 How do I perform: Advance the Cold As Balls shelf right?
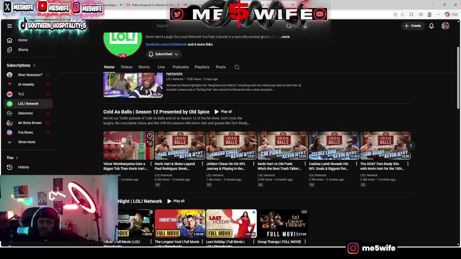click(x=411, y=145)
